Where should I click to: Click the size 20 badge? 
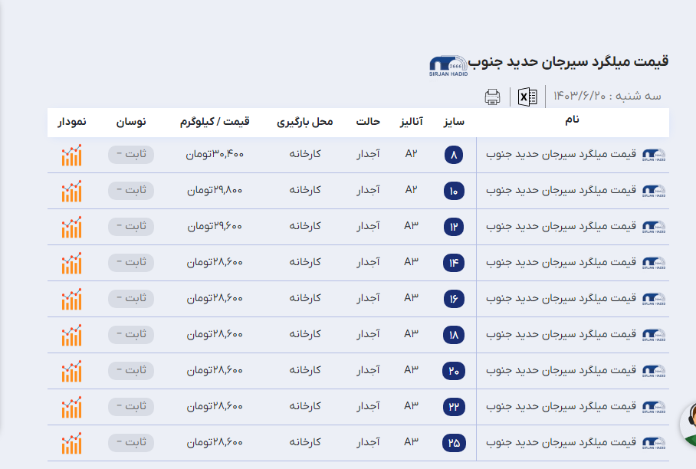coord(454,371)
